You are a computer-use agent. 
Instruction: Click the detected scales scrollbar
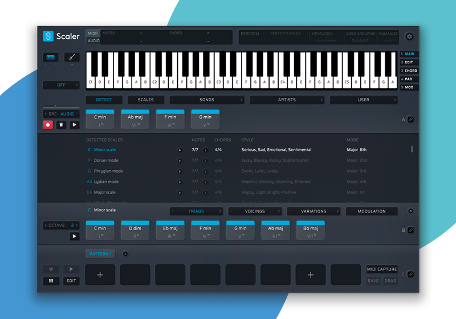(412, 149)
